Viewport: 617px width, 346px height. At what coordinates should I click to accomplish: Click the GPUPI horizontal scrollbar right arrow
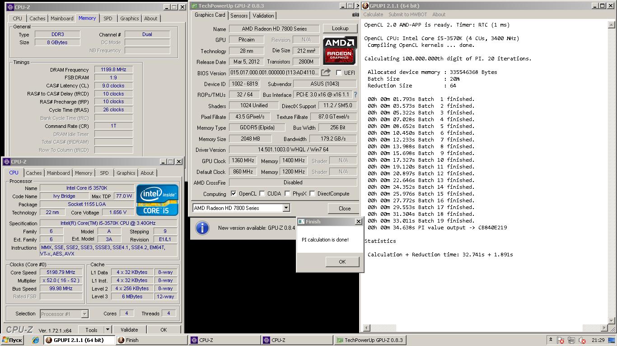[x=604, y=328]
